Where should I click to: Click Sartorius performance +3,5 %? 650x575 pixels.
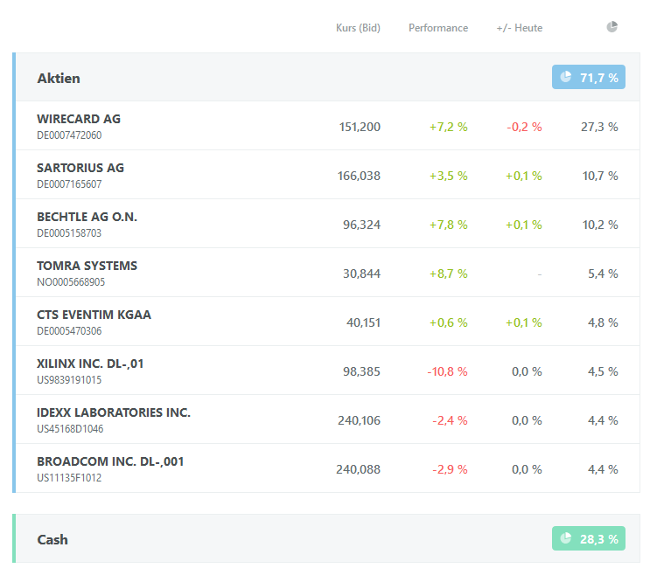coord(448,176)
